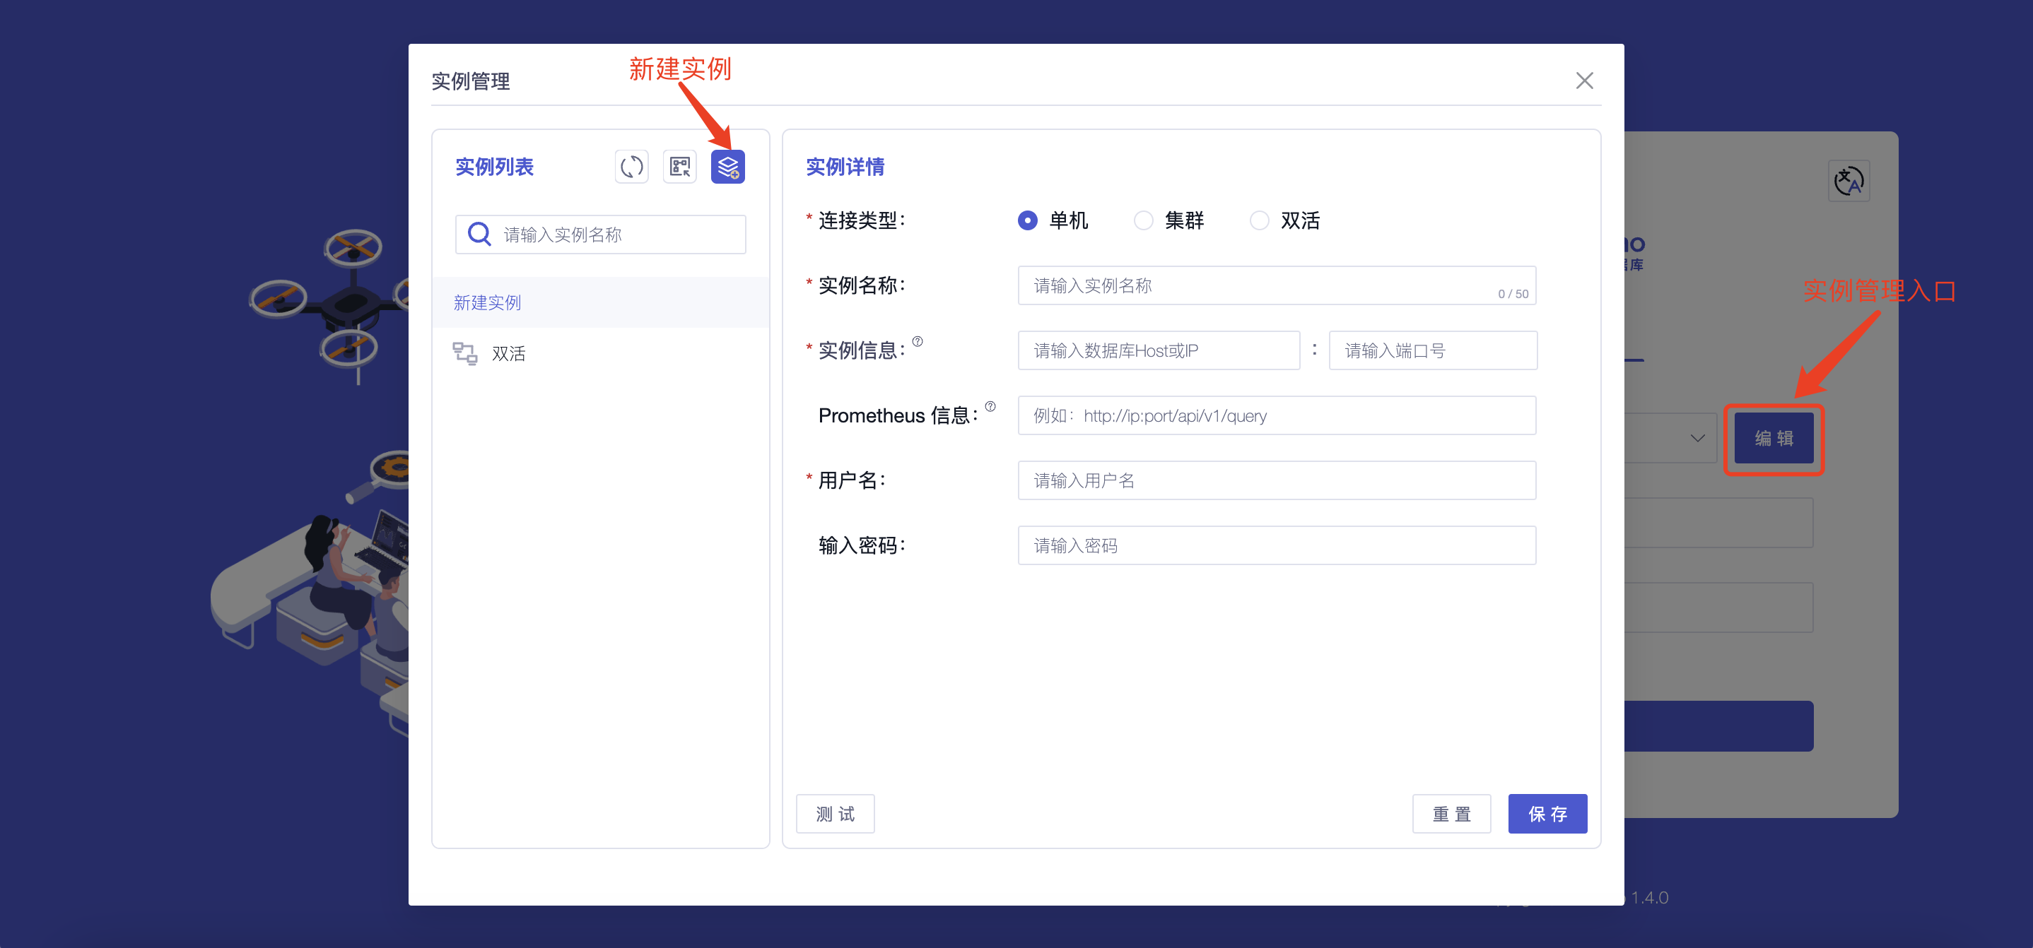The height and width of the screenshot is (948, 2033).
Task: Click the 保存 button
Action: point(1547,813)
